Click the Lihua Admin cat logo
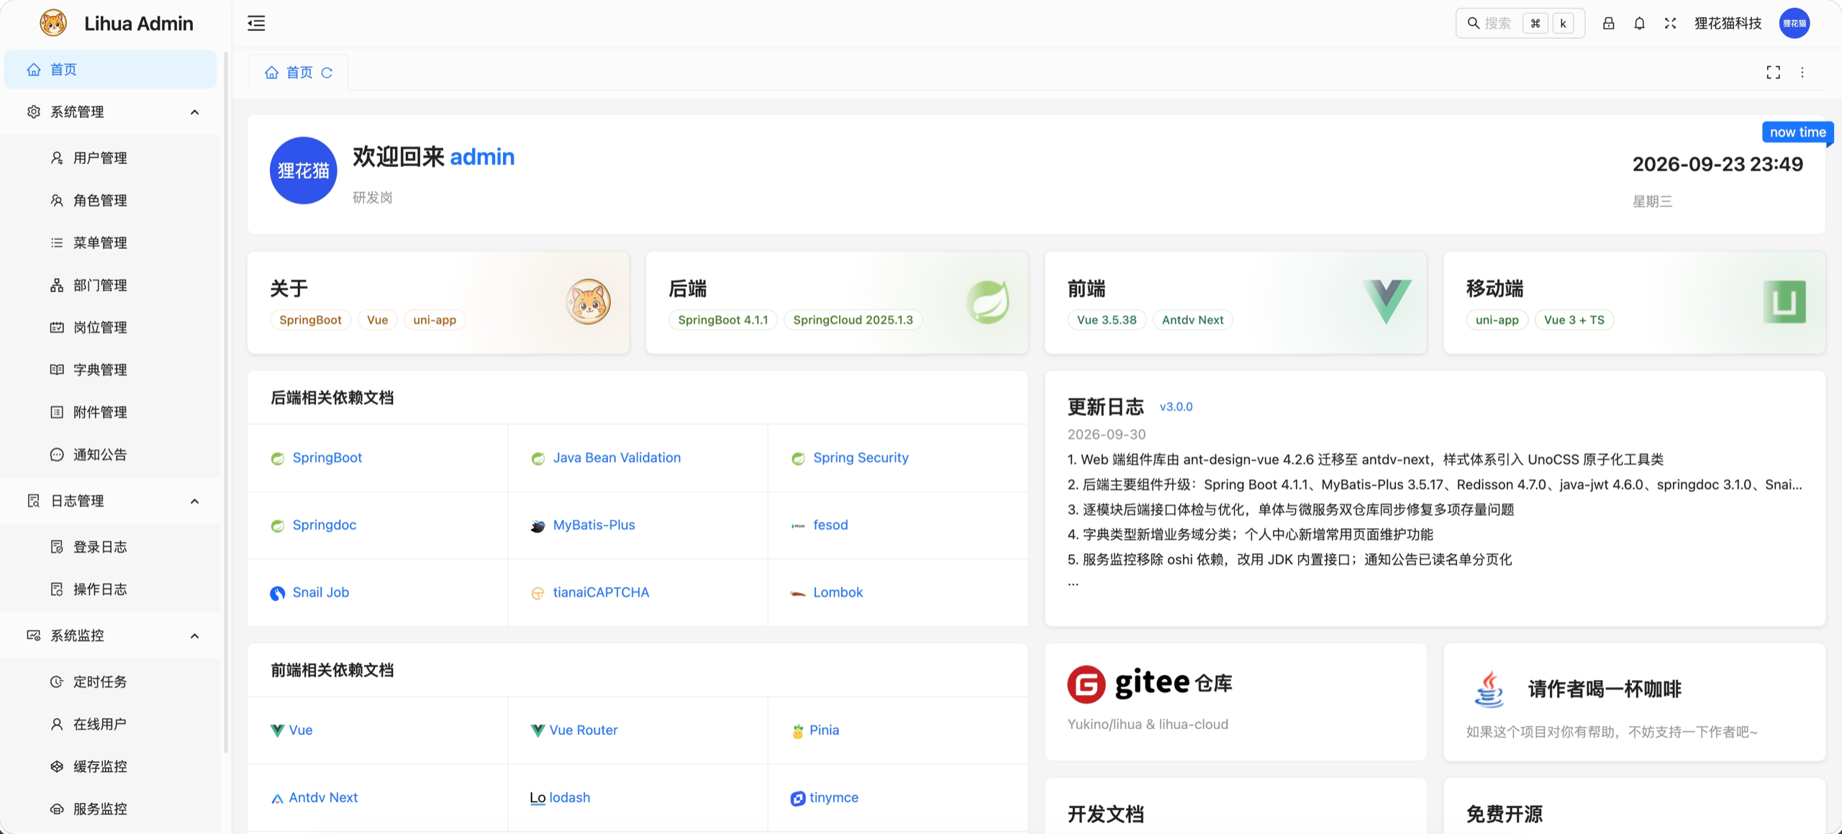The width and height of the screenshot is (1842, 834). tap(53, 23)
